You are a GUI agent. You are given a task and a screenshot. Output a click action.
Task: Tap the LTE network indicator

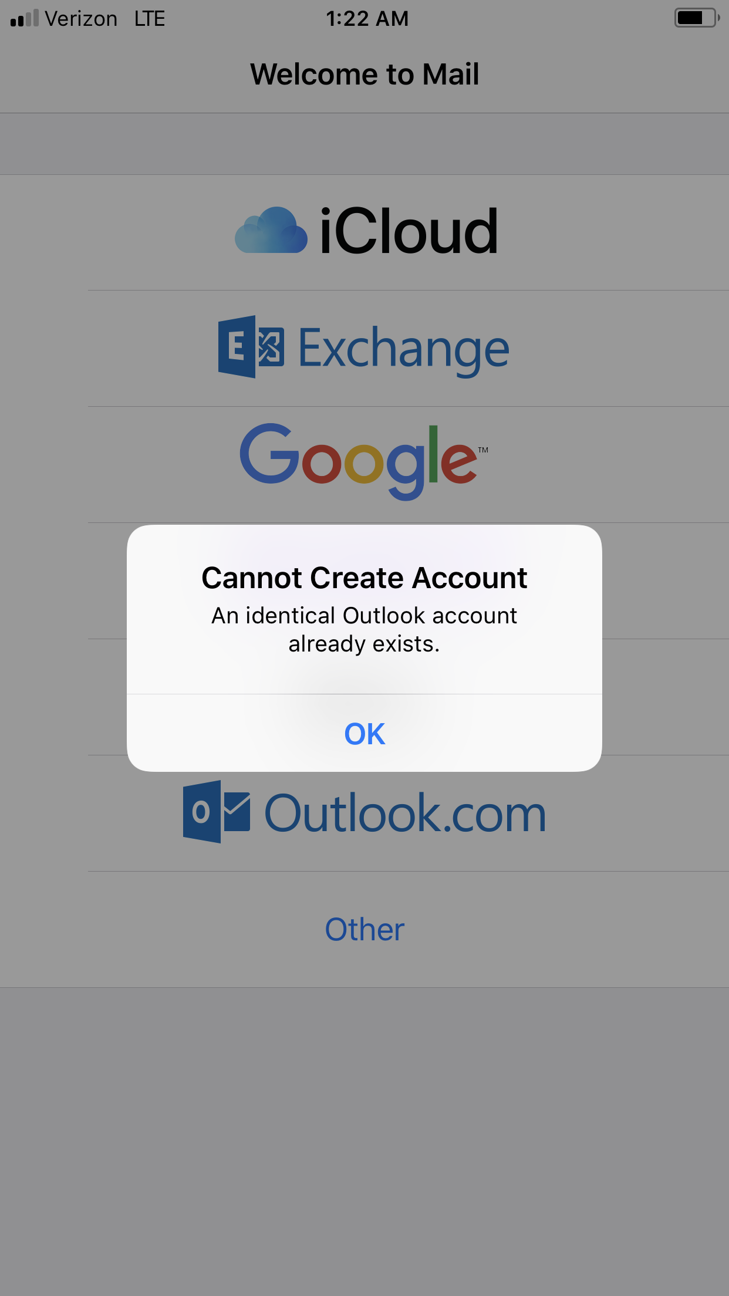pos(150,19)
